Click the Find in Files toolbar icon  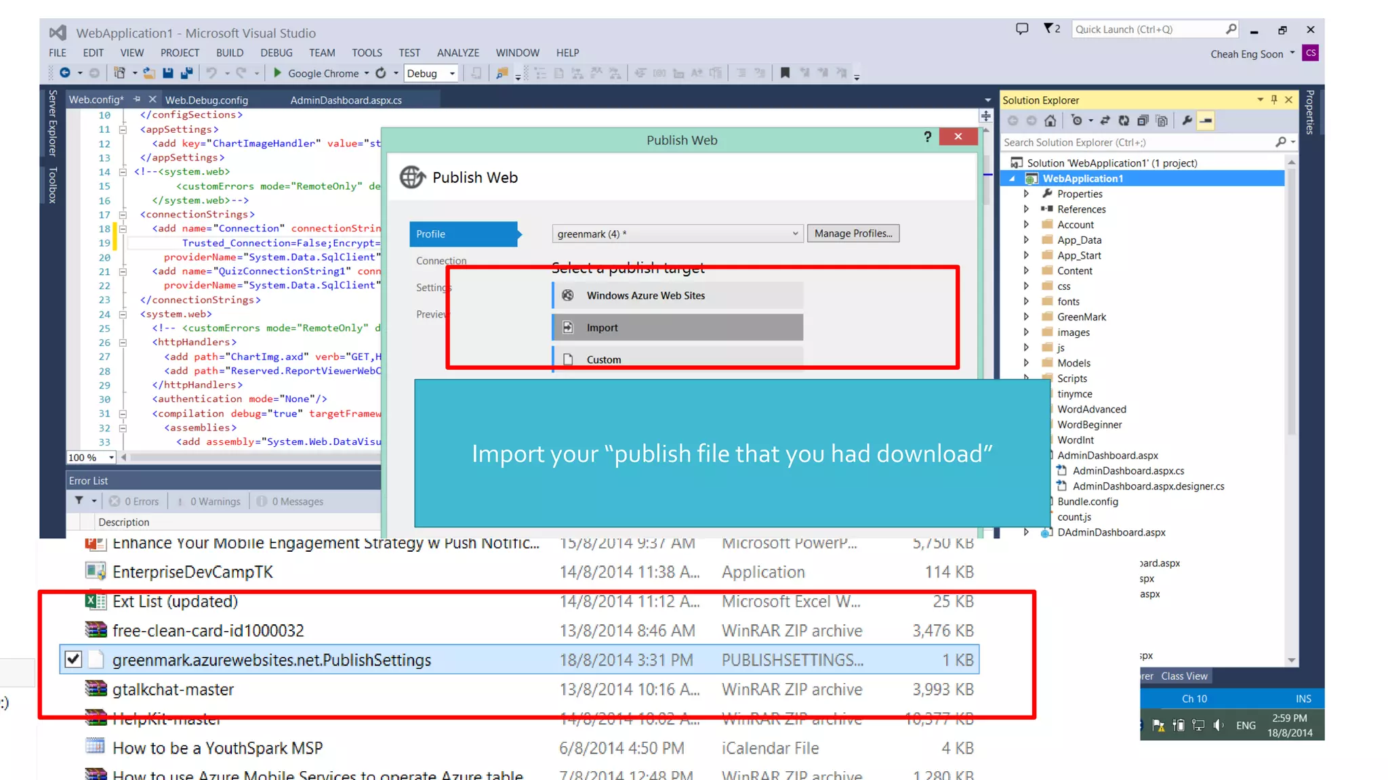pyautogui.click(x=502, y=73)
